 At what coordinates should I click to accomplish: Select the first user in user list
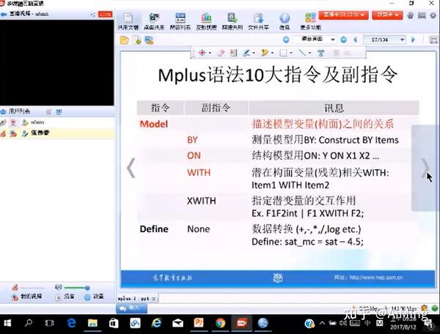(x=57, y=122)
